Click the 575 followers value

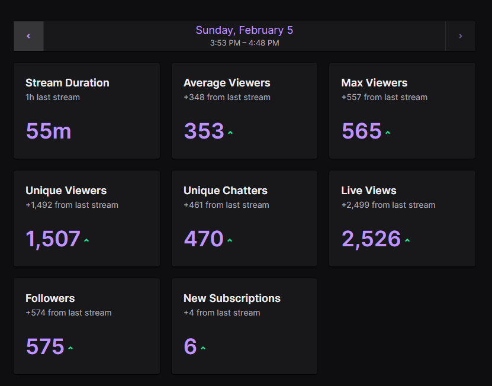point(45,346)
